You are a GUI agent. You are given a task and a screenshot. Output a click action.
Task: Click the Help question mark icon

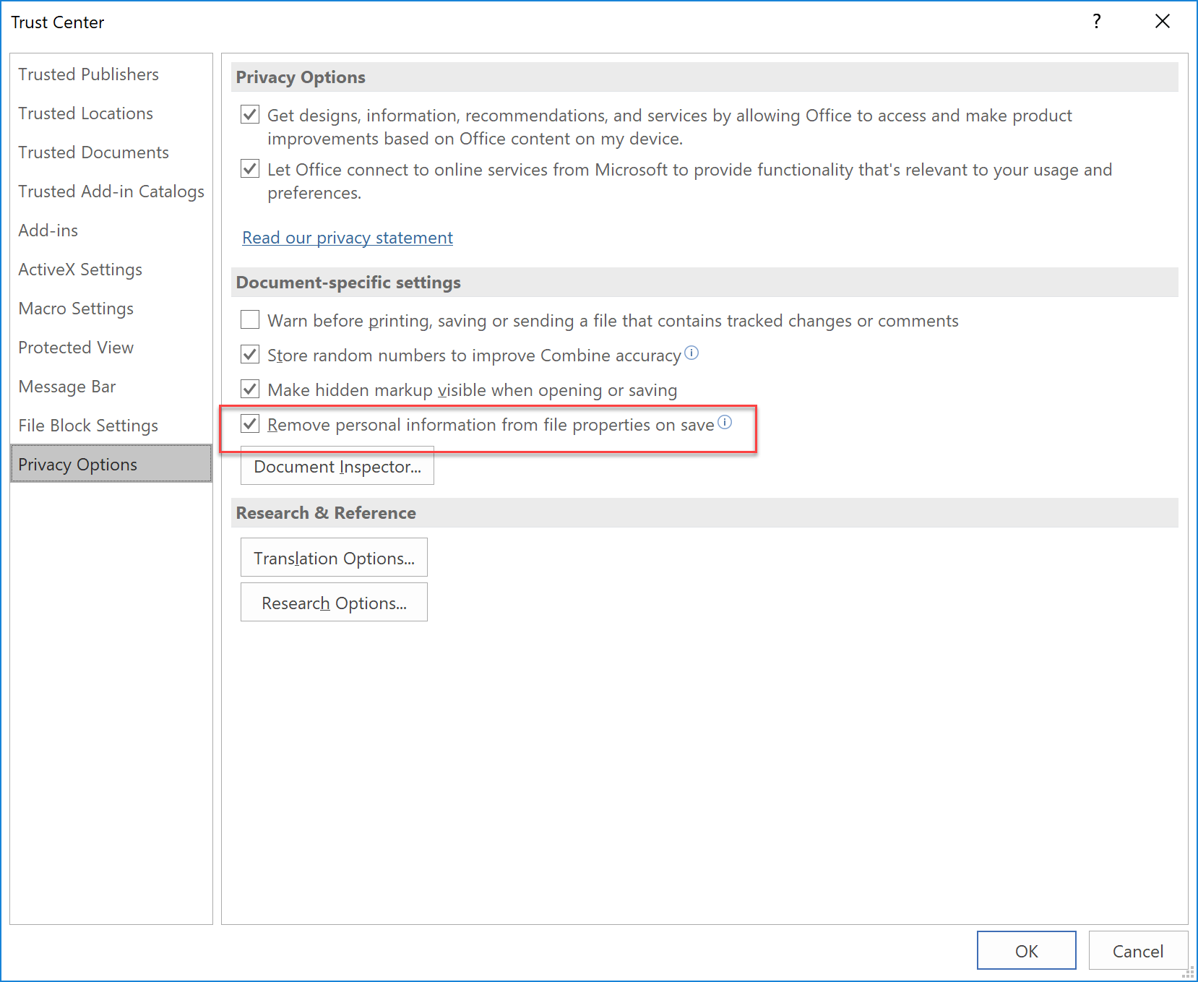pos(1097,22)
